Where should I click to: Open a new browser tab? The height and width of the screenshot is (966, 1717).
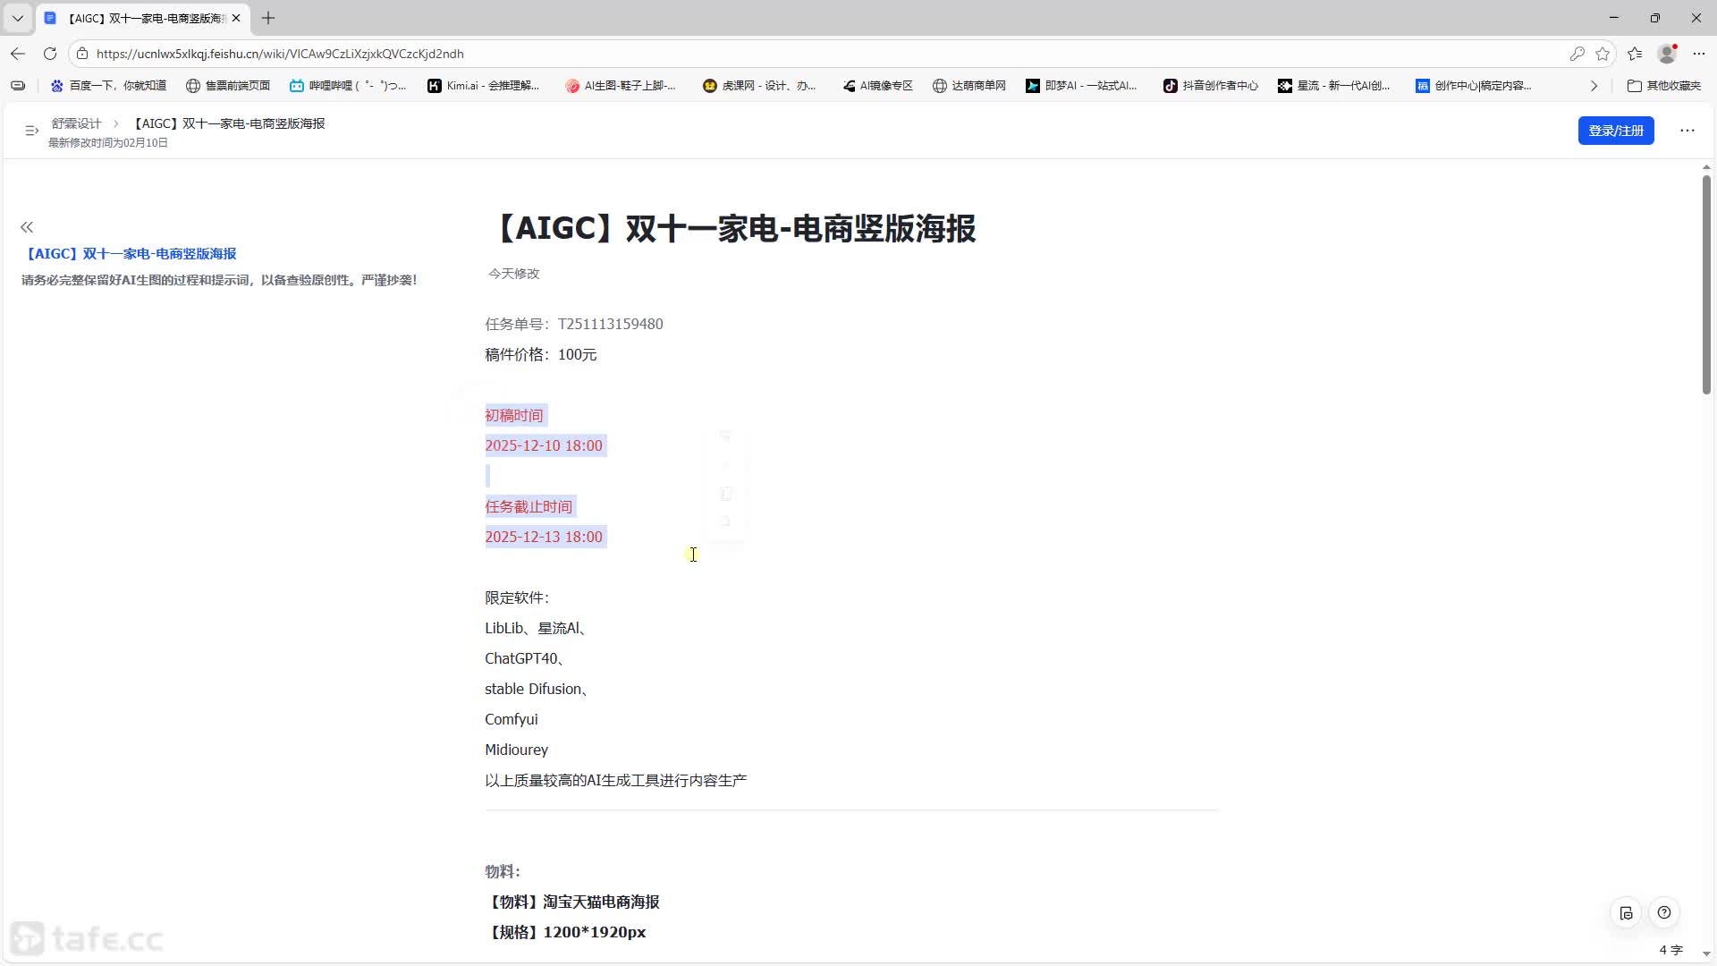point(268,18)
